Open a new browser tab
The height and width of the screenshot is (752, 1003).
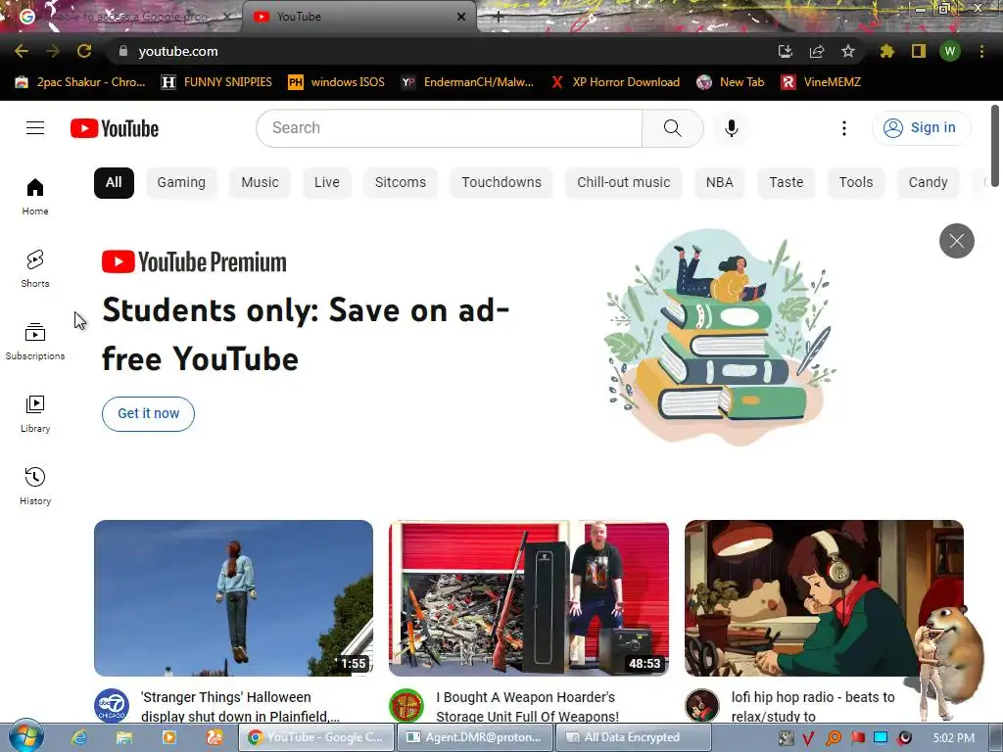pyautogui.click(x=499, y=18)
